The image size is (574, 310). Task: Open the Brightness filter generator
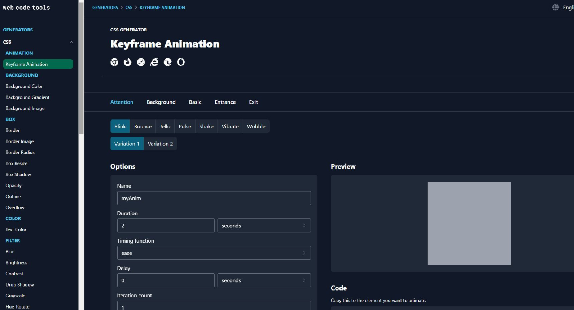(16, 263)
